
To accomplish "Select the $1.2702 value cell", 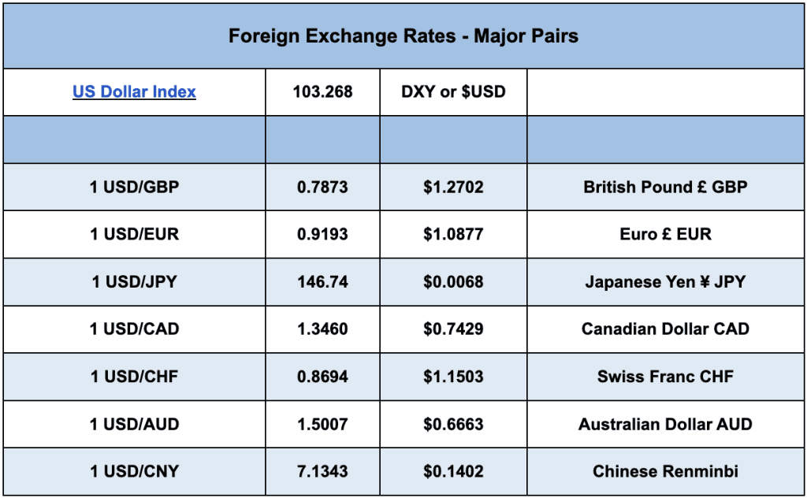I will click(453, 188).
